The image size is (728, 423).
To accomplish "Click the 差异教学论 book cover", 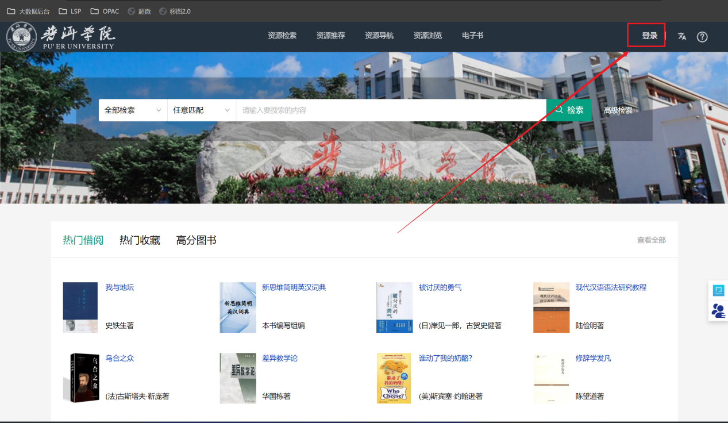I will [x=238, y=378].
